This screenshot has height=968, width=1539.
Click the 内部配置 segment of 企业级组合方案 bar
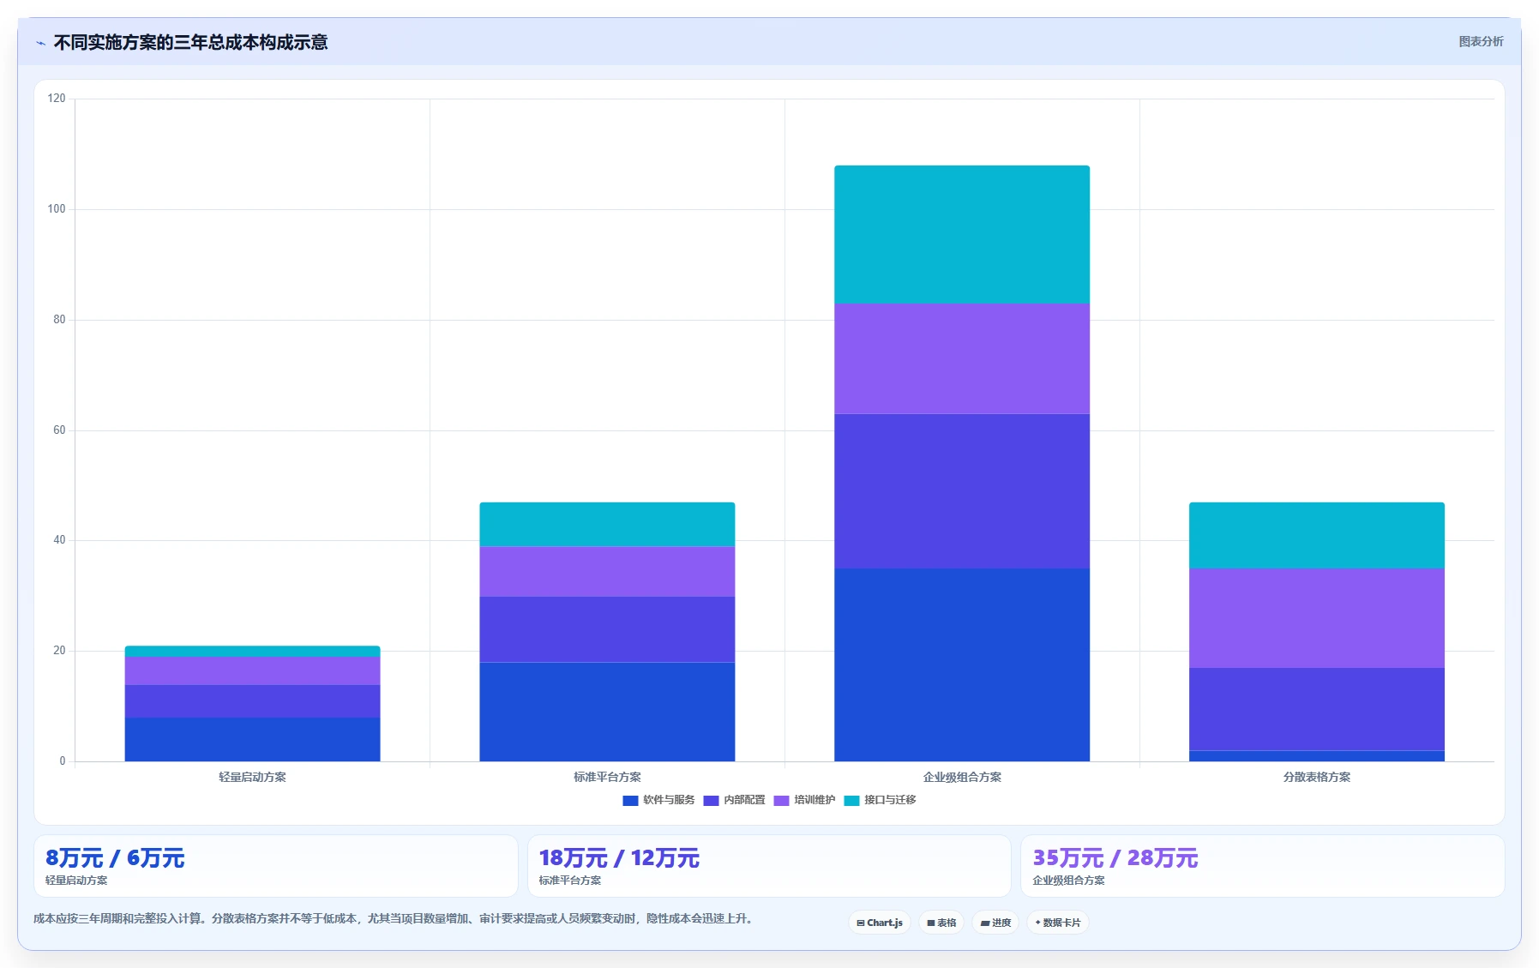point(962,491)
